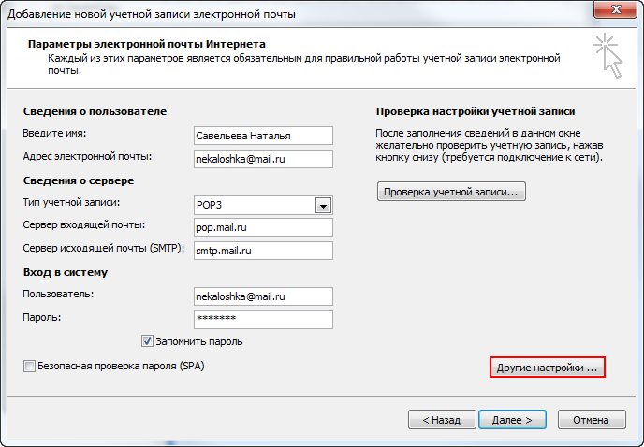
Task: Open Другие настройки button
Action: 547,368
